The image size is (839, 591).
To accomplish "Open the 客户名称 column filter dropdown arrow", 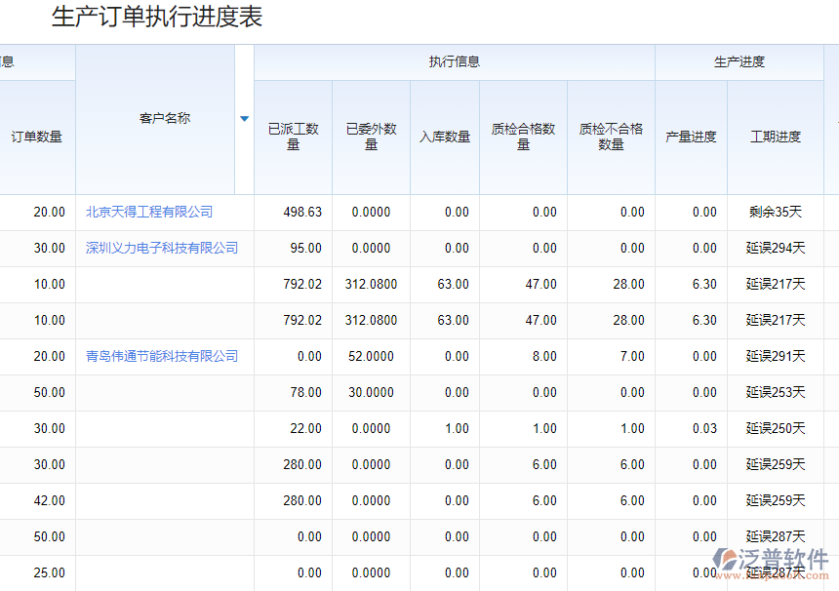I will click(244, 119).
